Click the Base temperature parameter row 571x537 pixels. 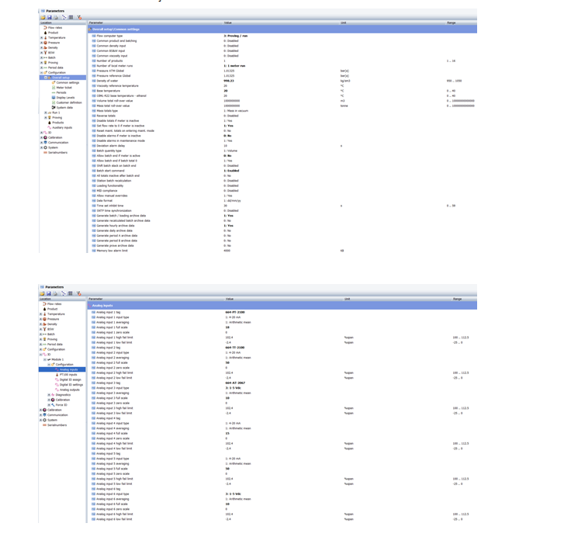tap(282, 91)
